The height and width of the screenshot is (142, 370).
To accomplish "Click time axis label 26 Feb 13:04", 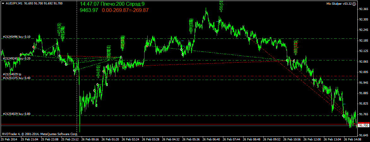I will (x=332, y=140).
